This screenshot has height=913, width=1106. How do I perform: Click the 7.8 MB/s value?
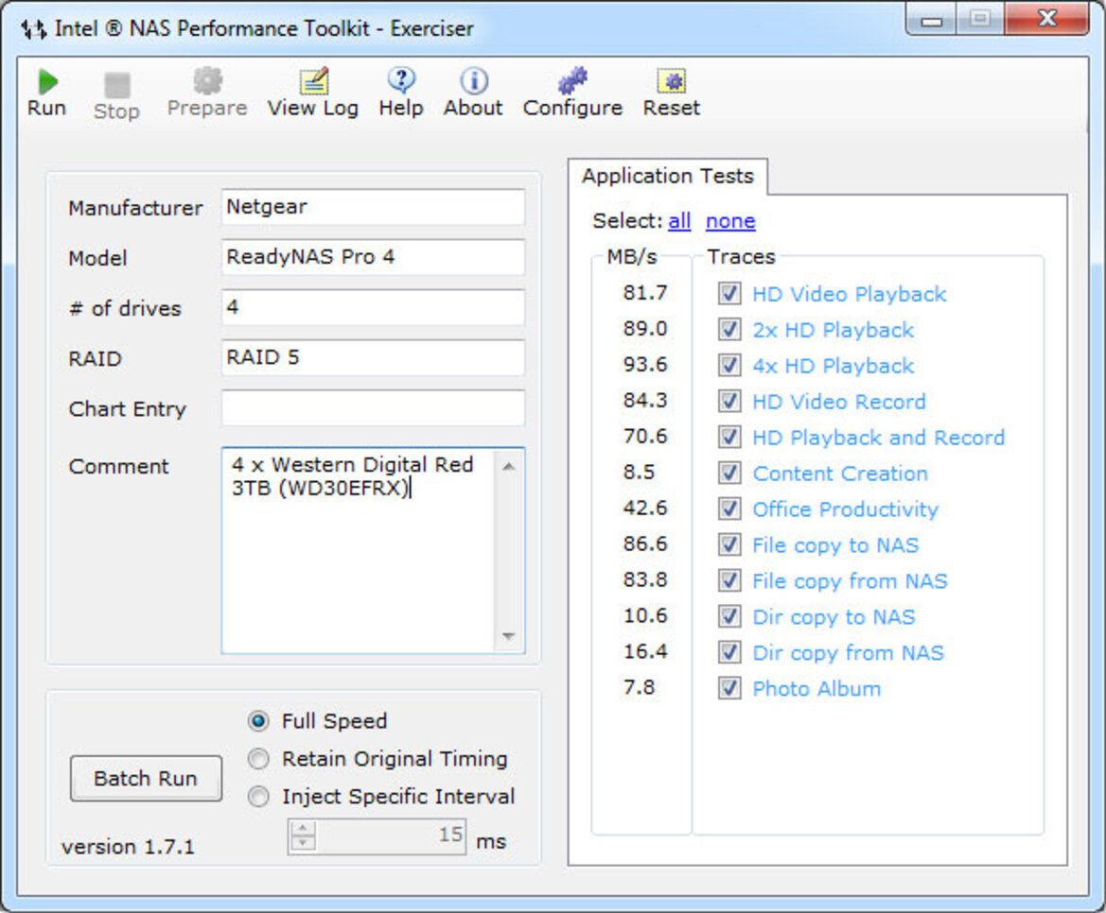639,687
